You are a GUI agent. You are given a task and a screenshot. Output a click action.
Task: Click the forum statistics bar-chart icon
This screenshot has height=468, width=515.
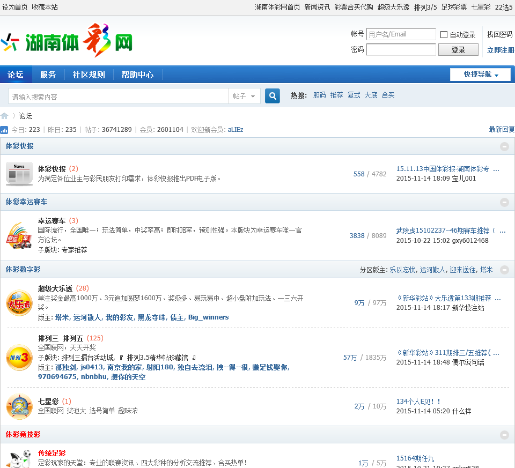coord(4,130)
